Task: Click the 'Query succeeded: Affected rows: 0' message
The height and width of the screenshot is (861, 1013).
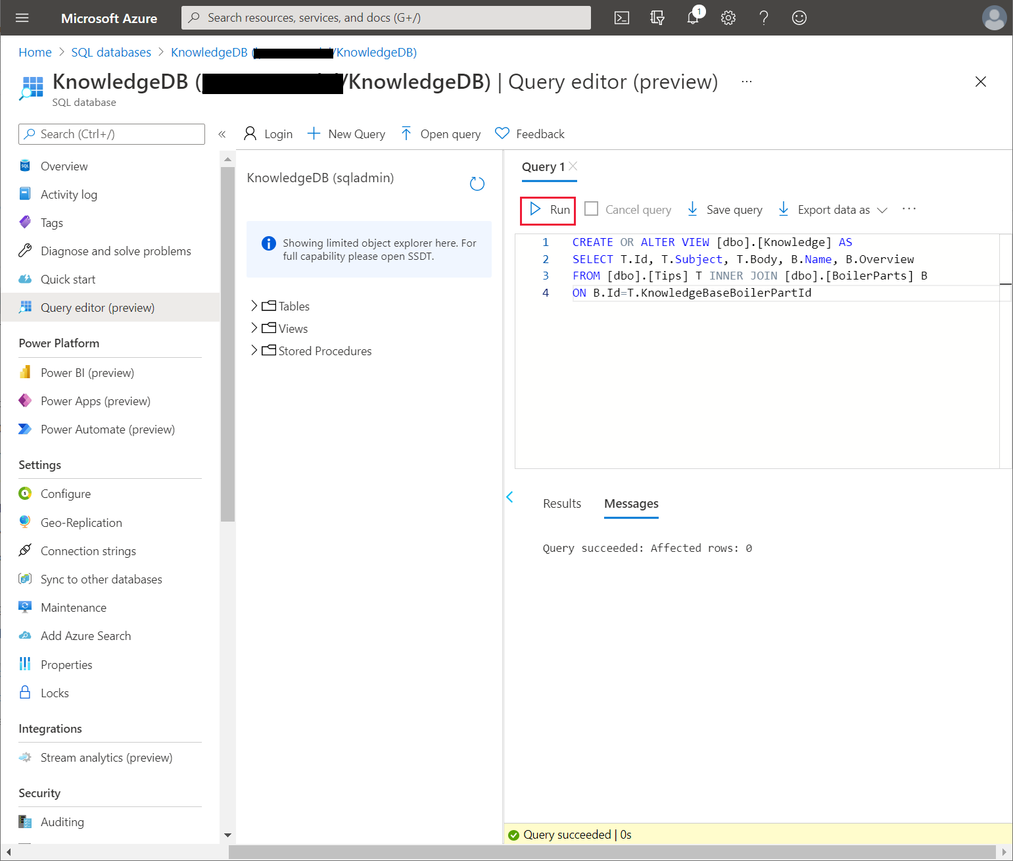Action: click(648, 548)
